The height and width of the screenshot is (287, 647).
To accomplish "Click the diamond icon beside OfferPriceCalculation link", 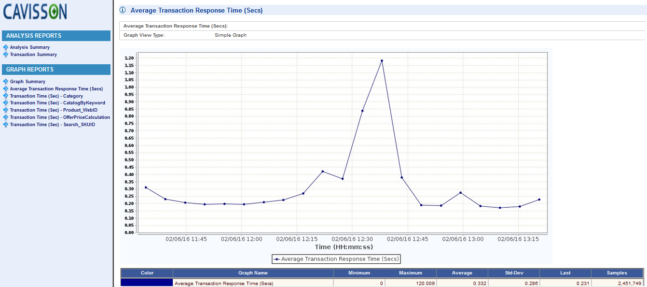I will click(x=6, y=117).
